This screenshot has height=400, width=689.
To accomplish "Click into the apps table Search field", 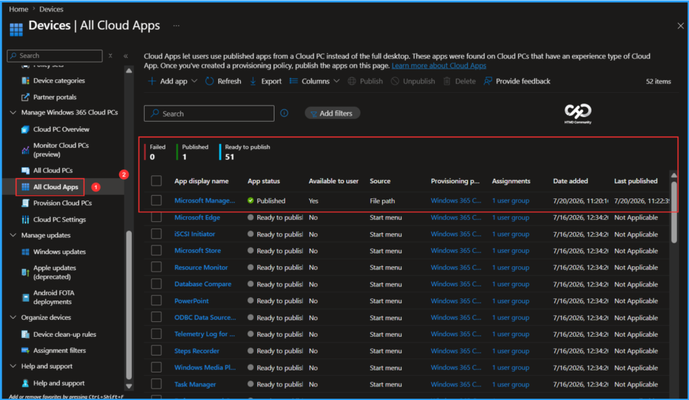I will coord(209,114).
